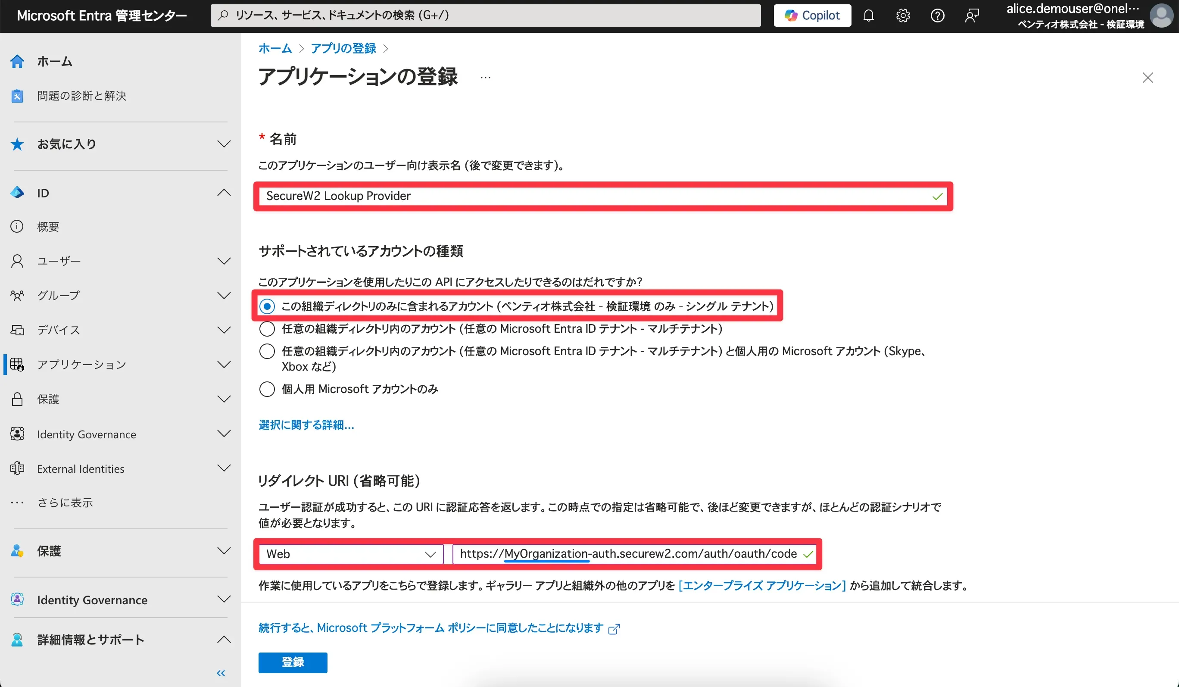
Task: Open the settings gear icon
Action: click(x=902, y=16)
